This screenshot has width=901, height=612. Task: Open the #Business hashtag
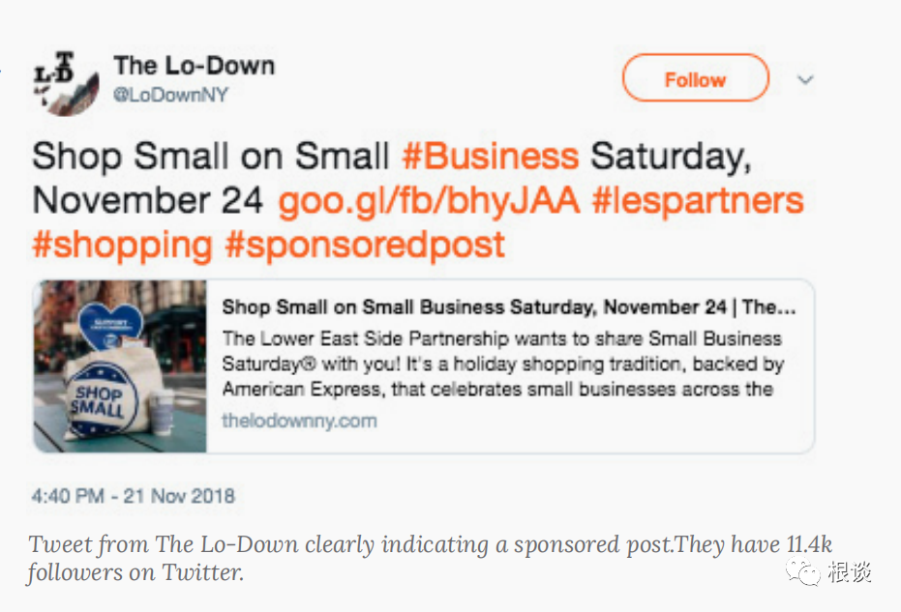pyautogui.click(x=492, y=155)
